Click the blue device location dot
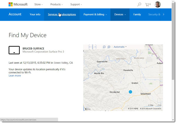 coord(130,92)
